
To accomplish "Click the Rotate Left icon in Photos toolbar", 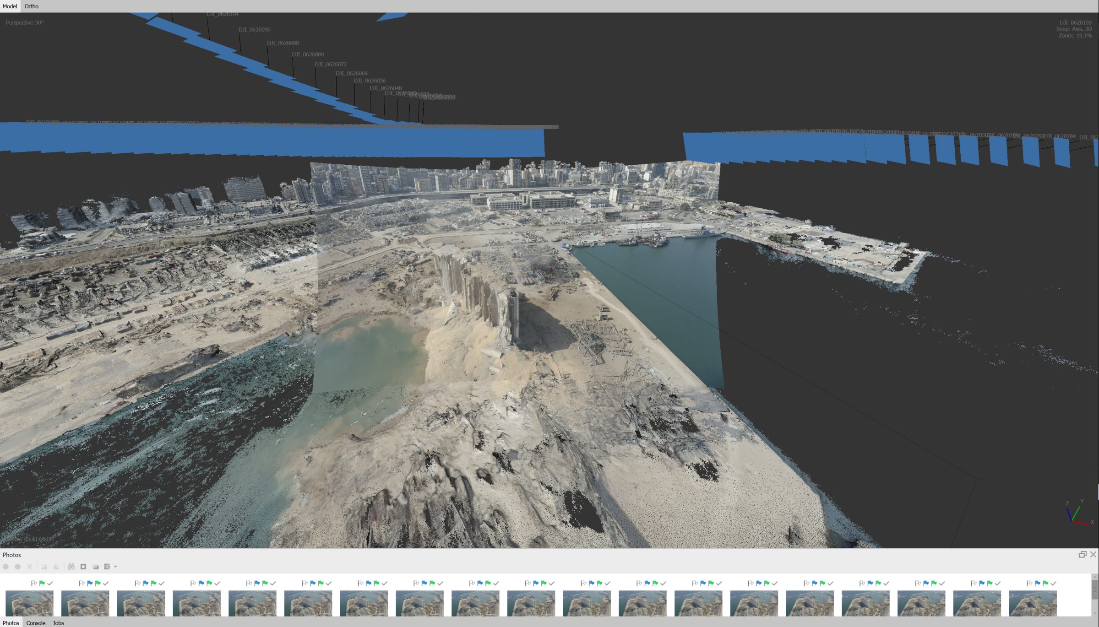I will (44, 566).
